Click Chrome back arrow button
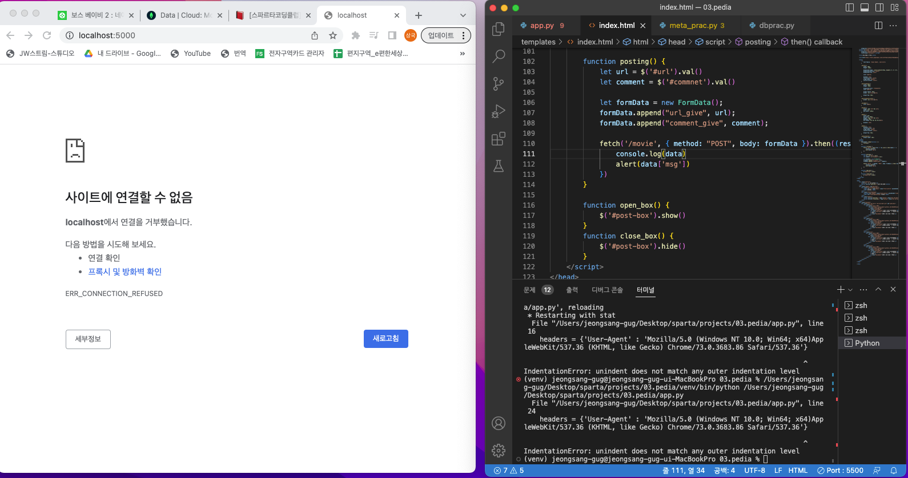The height and width of the screenshot is (478, 908). pos(10,35)
